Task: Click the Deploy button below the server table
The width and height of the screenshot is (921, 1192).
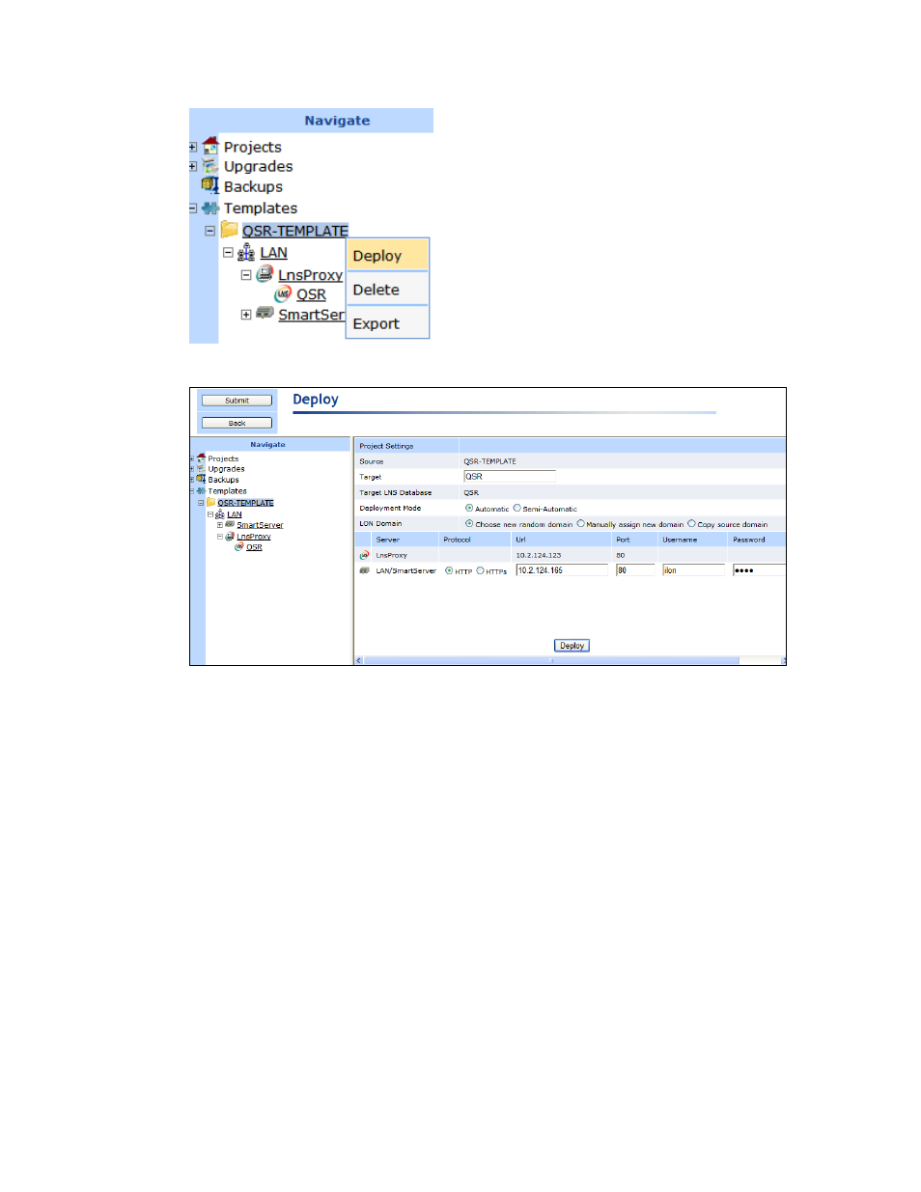Action: coord(572,645)
